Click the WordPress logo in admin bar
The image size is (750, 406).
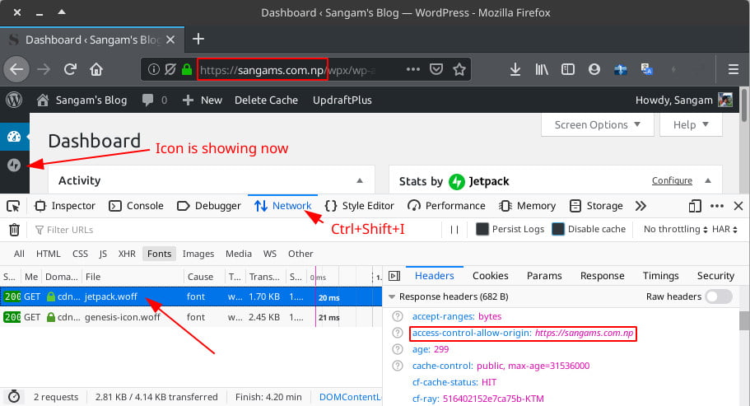14,100
